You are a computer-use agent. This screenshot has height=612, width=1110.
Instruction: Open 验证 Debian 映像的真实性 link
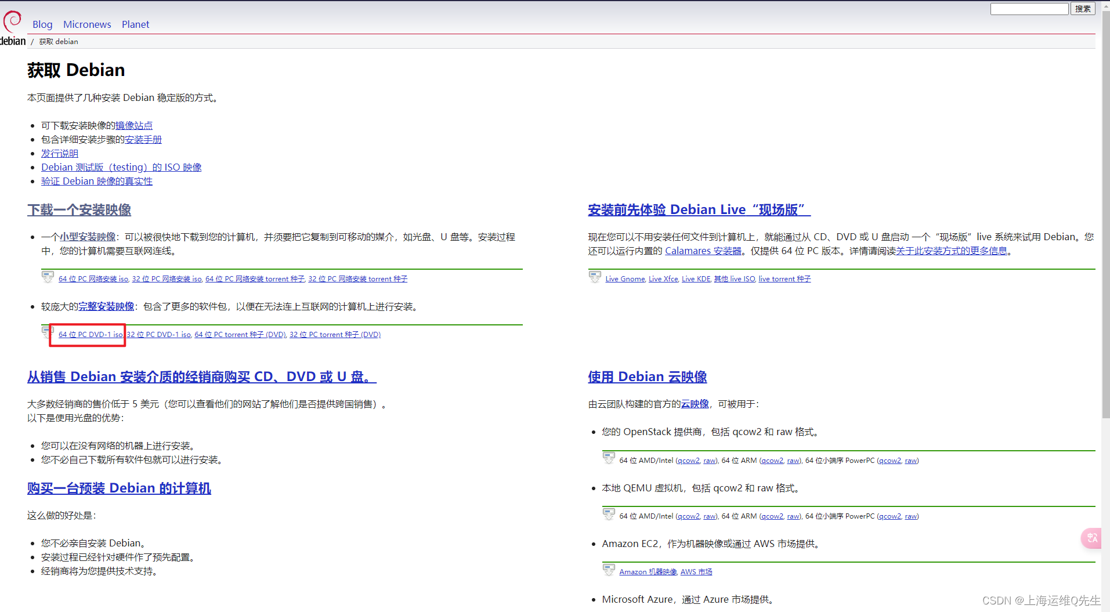pos(97,181)
